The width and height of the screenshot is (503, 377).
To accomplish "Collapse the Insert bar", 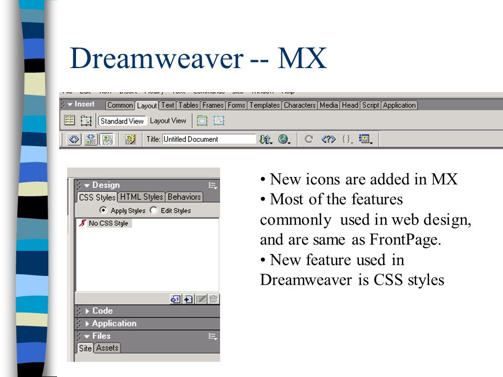I will 70,104.
